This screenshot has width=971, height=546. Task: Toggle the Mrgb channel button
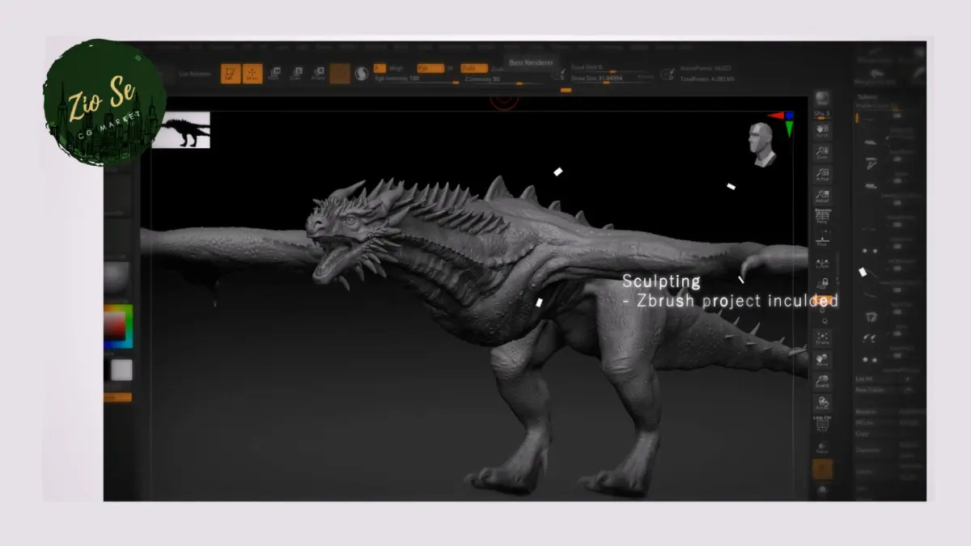[396, 69]
